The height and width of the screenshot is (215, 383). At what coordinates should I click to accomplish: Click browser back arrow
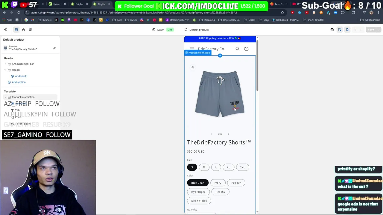(x=4, y=13)
